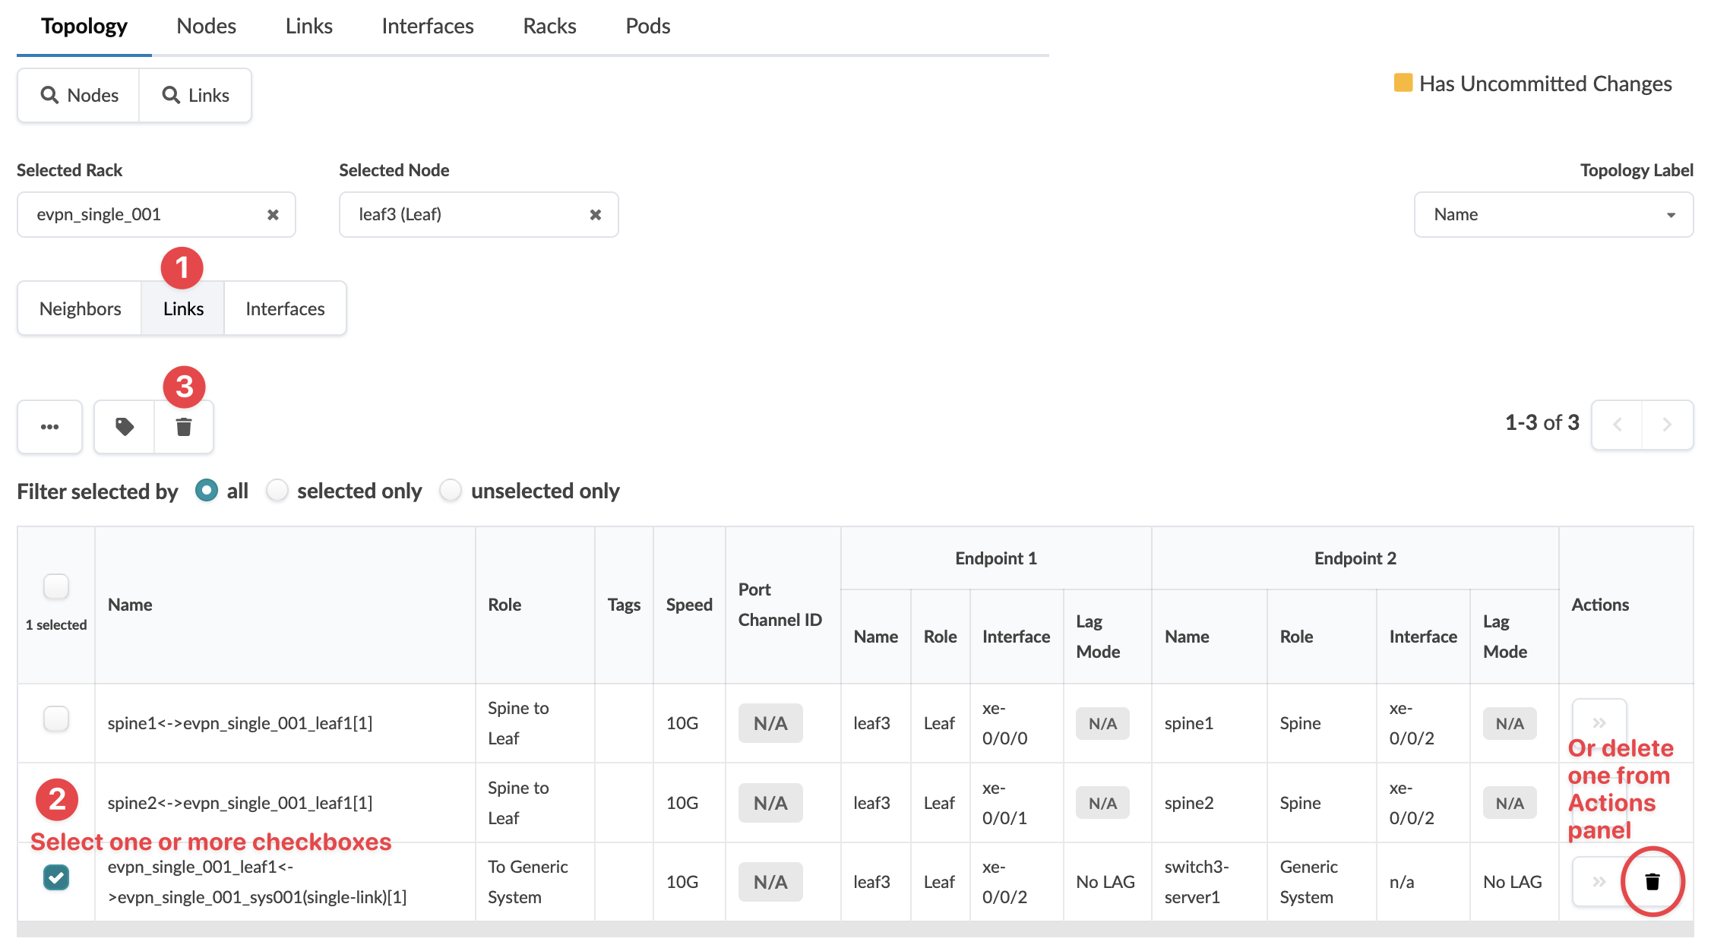Viewport: 1711px width, 948px height.
Task: Switch to the Interfaces top tab
Action: click(x=427, y=27)
